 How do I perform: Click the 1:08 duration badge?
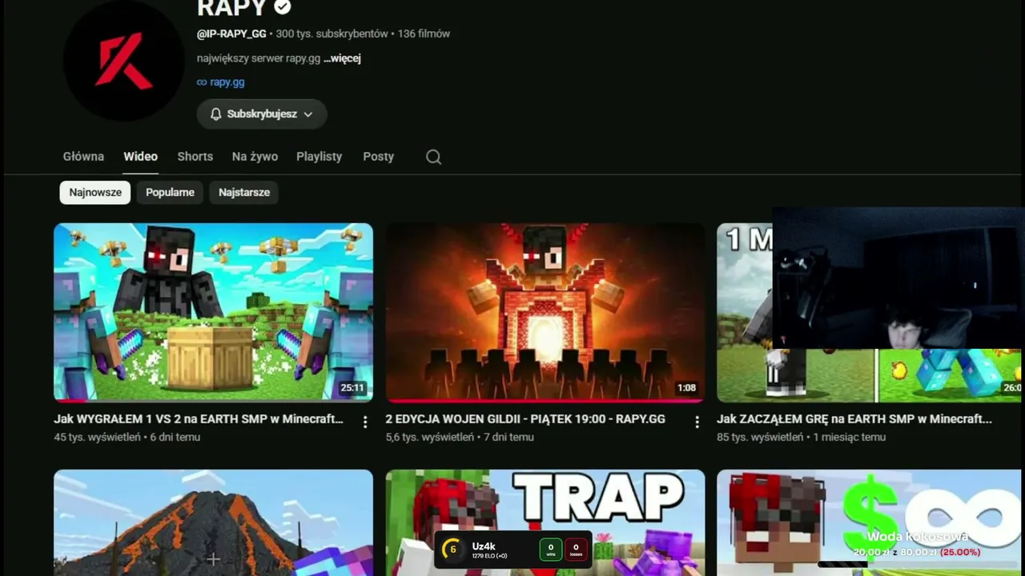point(686,388)
